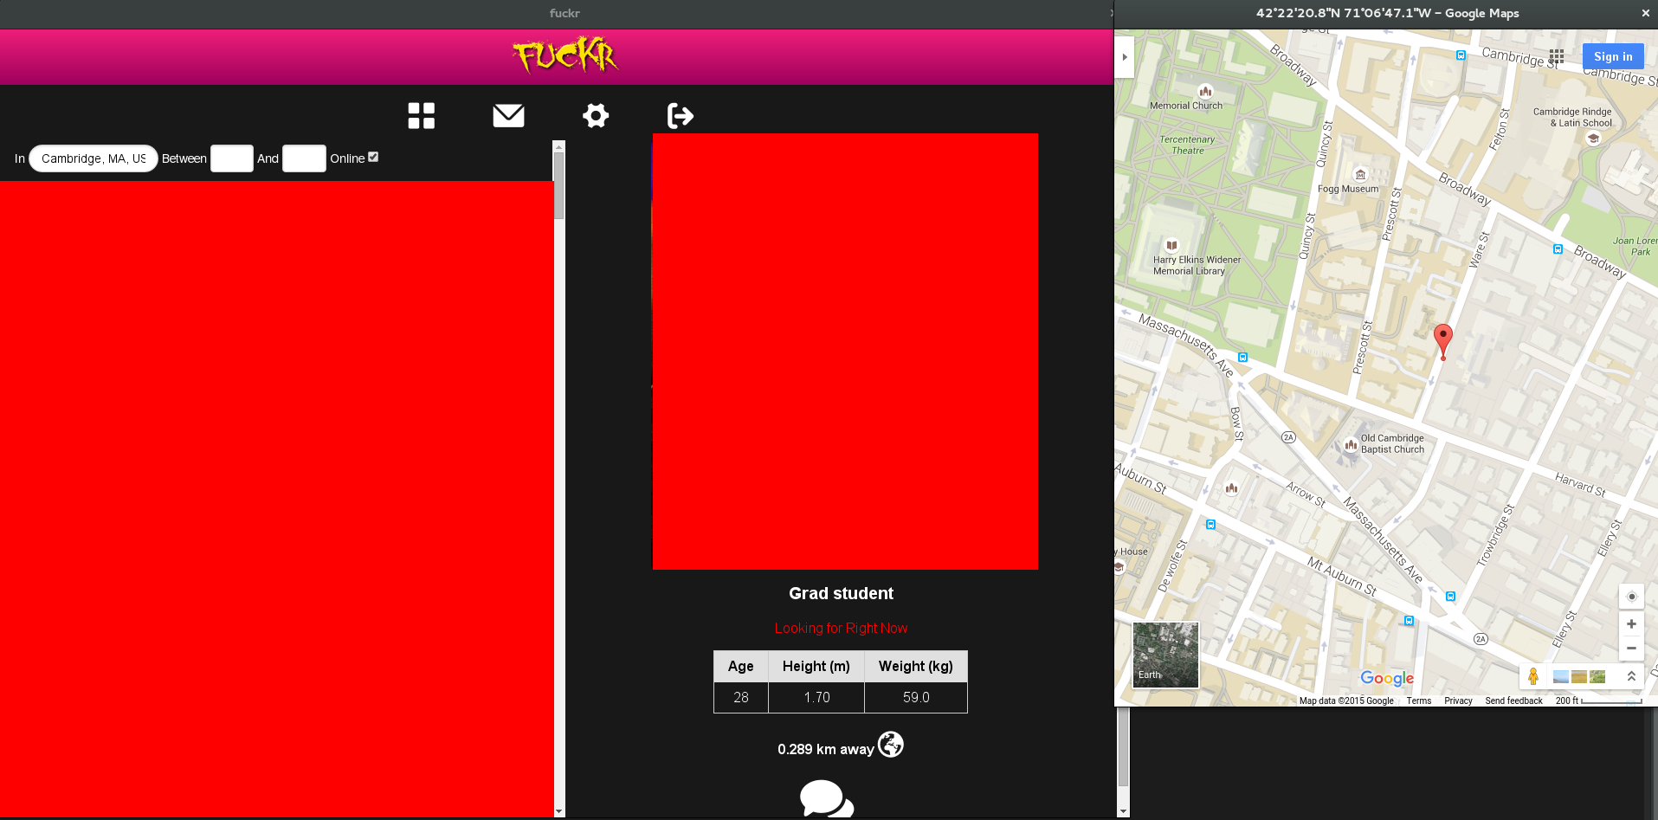Click the maximum age field after And
The width and height of the screenshot is (1658, 820).
coord(304,158)
